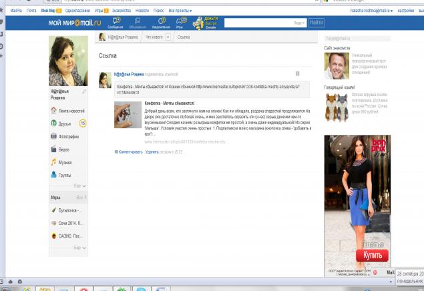Open Музыка note icon in sidebar

coord(53,162)
